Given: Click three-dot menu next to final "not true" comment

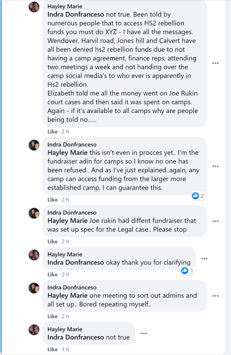Looking at the screenshot, I should [x=143, y=334].
